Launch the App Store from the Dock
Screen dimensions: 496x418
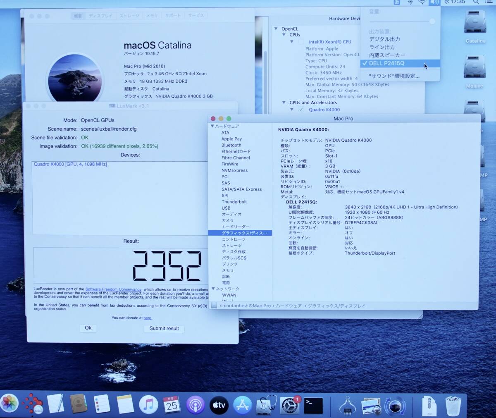coord(242,406)
